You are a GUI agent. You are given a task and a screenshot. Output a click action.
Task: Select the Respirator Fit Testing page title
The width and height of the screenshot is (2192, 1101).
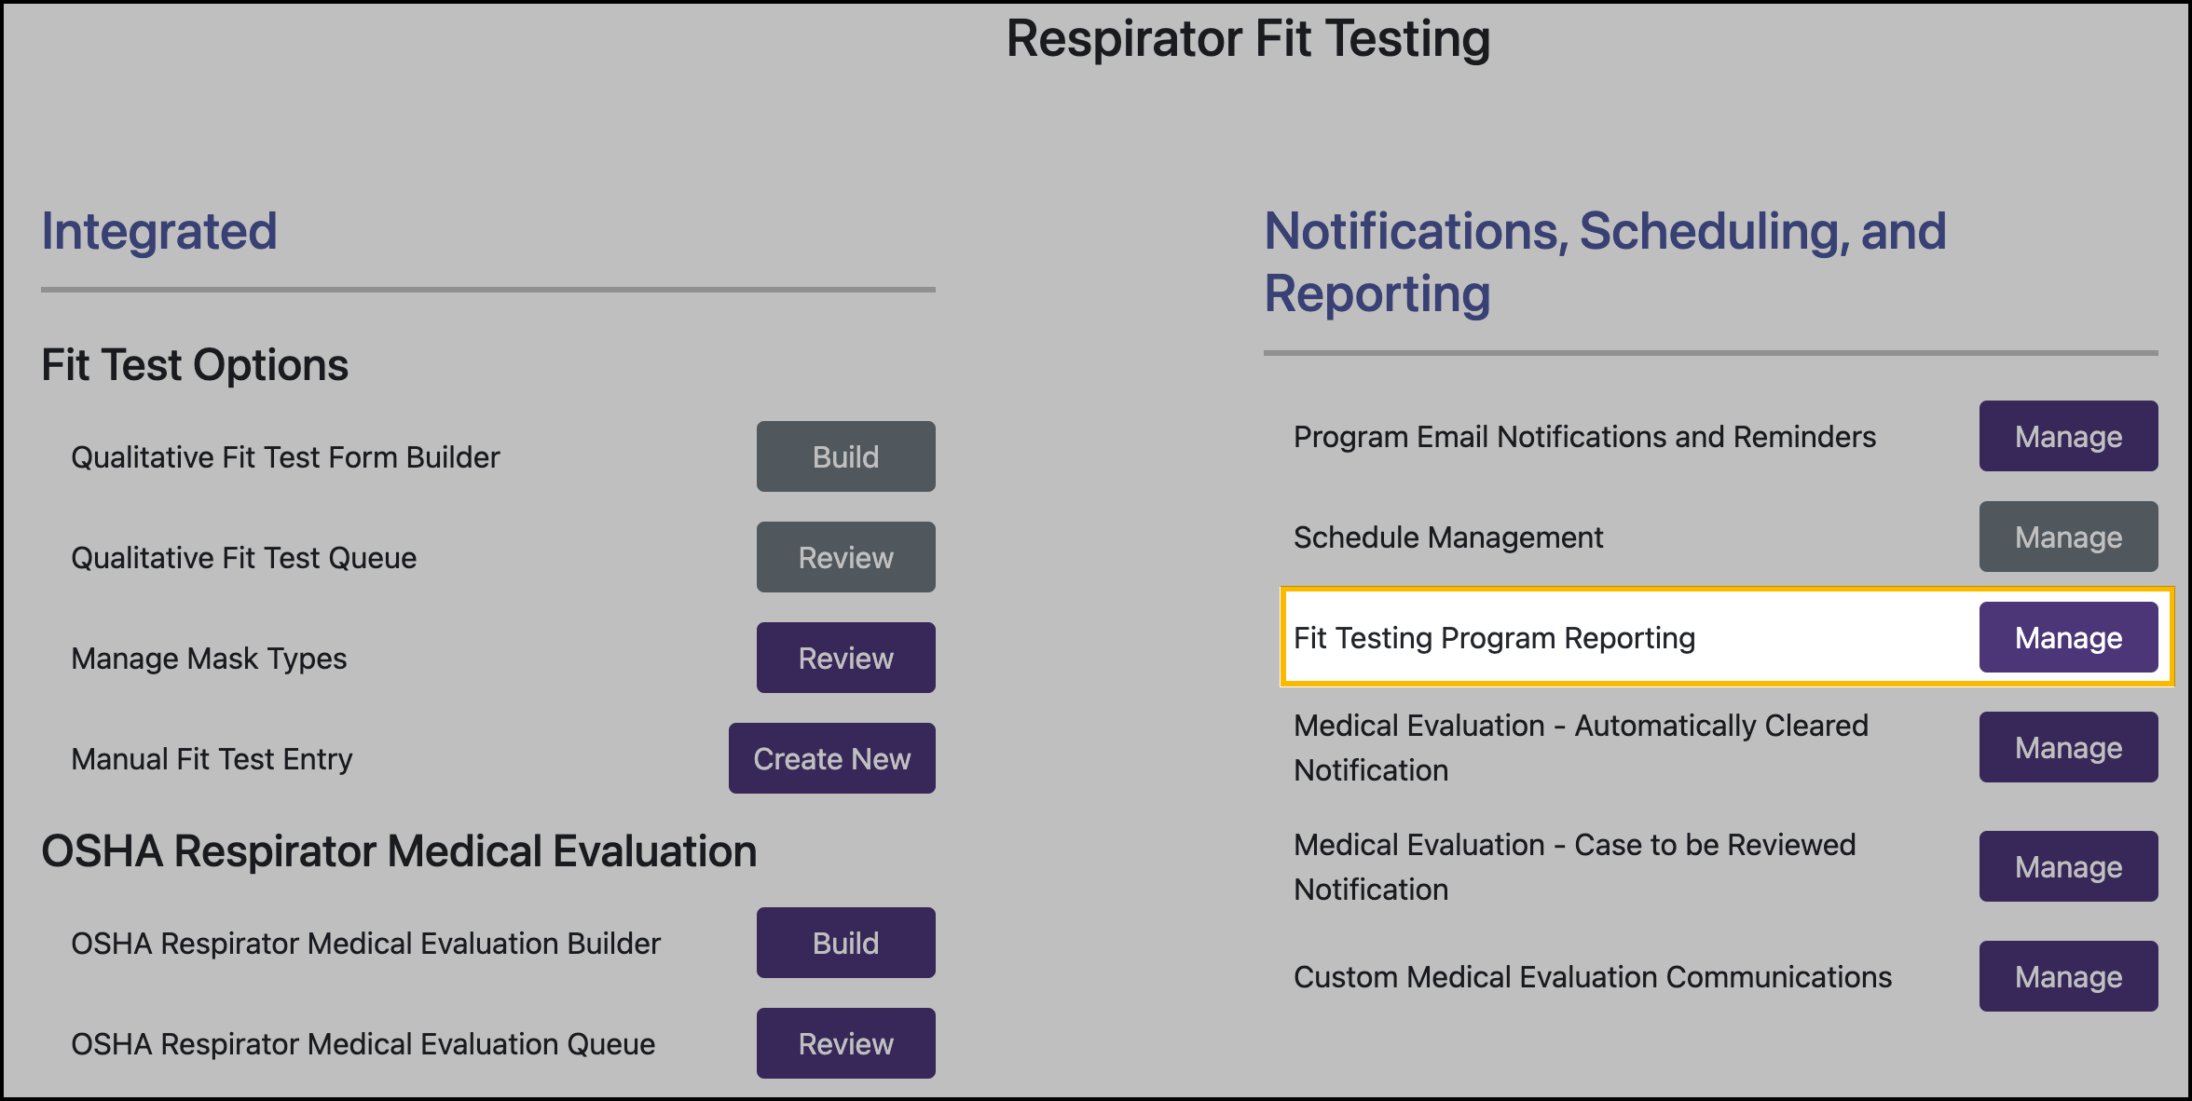1248,38
